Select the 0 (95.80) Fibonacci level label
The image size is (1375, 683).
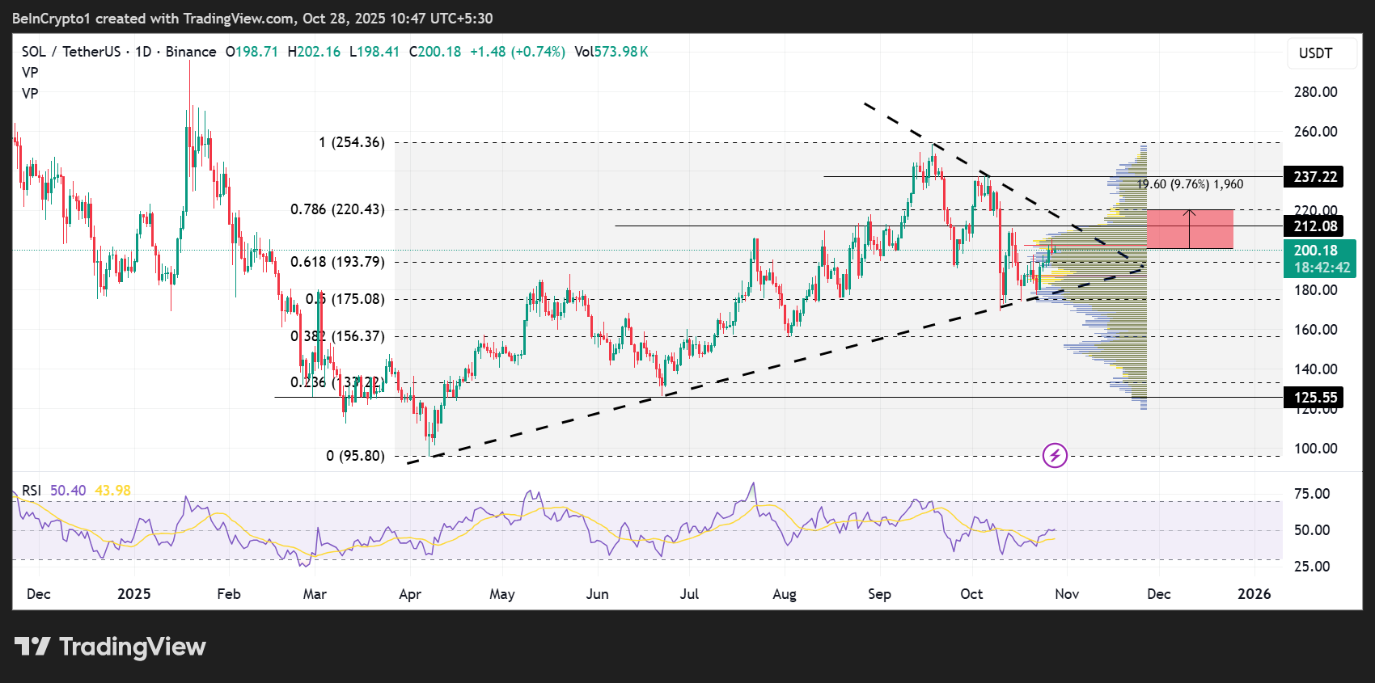point(355,456)
